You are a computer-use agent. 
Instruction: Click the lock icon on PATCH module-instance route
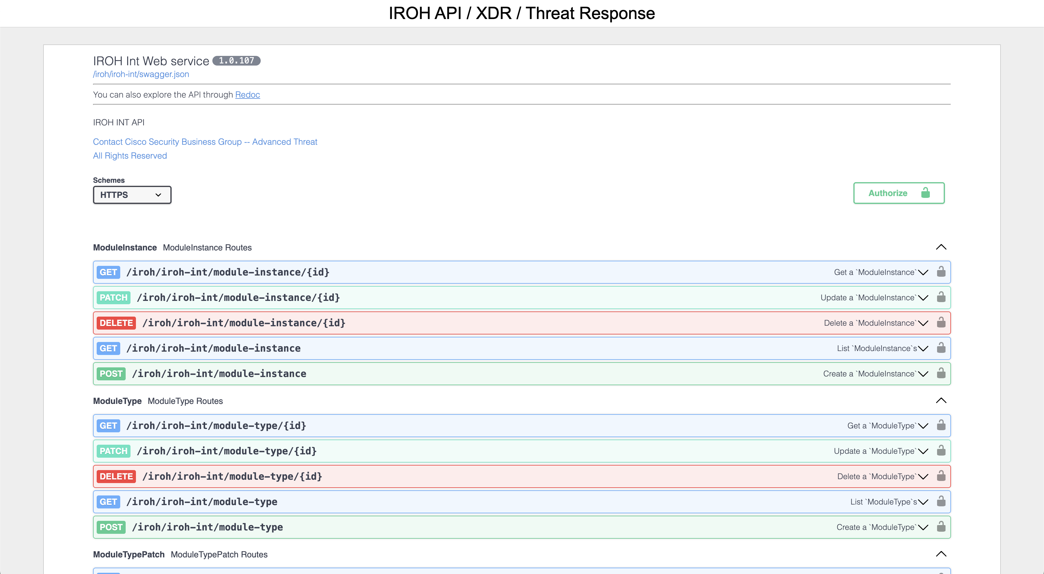[942, 297]
